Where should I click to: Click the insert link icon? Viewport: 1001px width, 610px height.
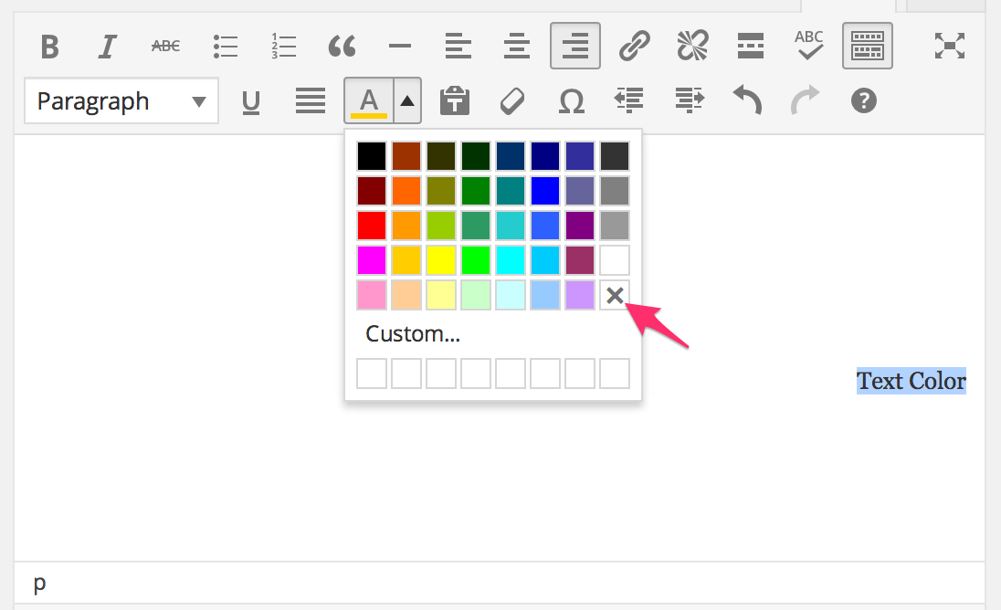[x=634, y=46]
